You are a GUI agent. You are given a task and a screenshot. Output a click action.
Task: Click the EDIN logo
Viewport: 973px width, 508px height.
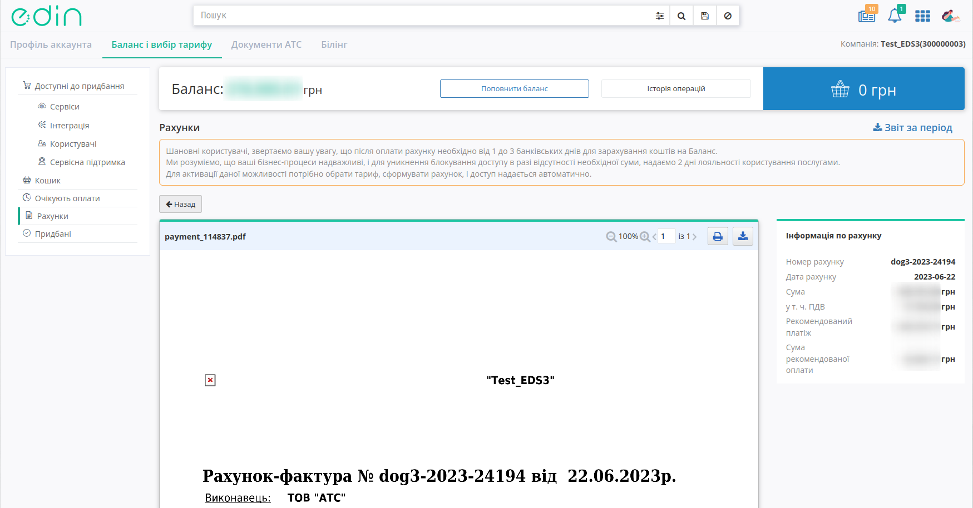(46, 16)
